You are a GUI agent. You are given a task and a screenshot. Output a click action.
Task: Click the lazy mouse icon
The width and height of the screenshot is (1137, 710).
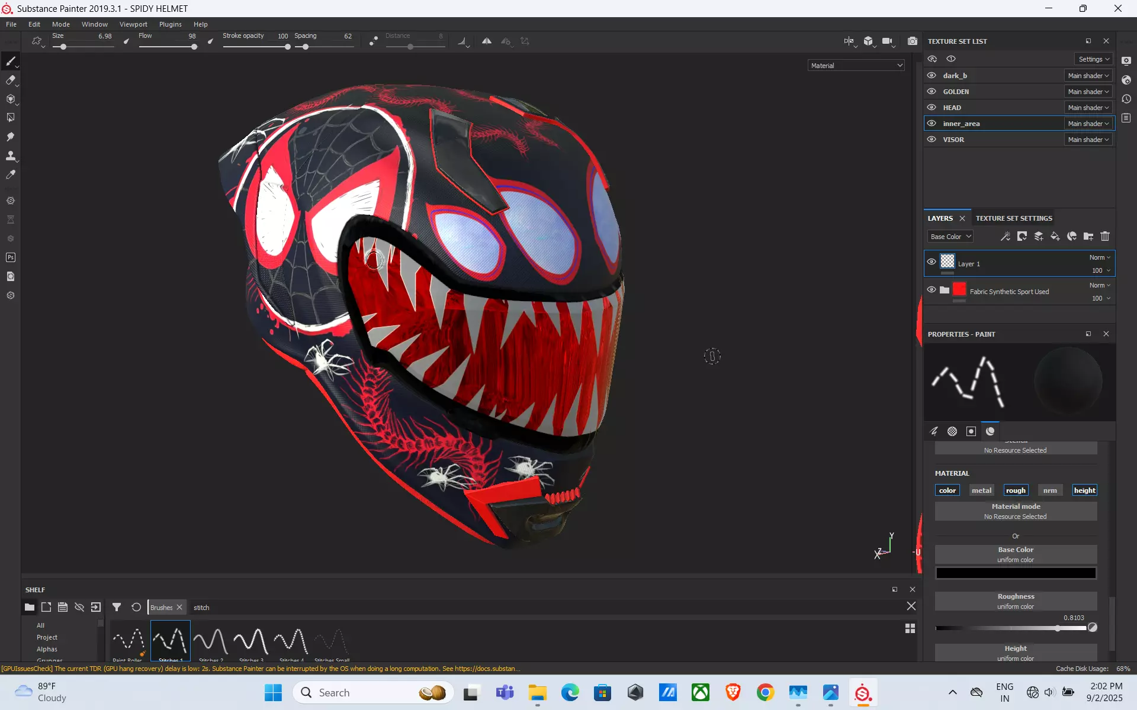click(374, 41)
